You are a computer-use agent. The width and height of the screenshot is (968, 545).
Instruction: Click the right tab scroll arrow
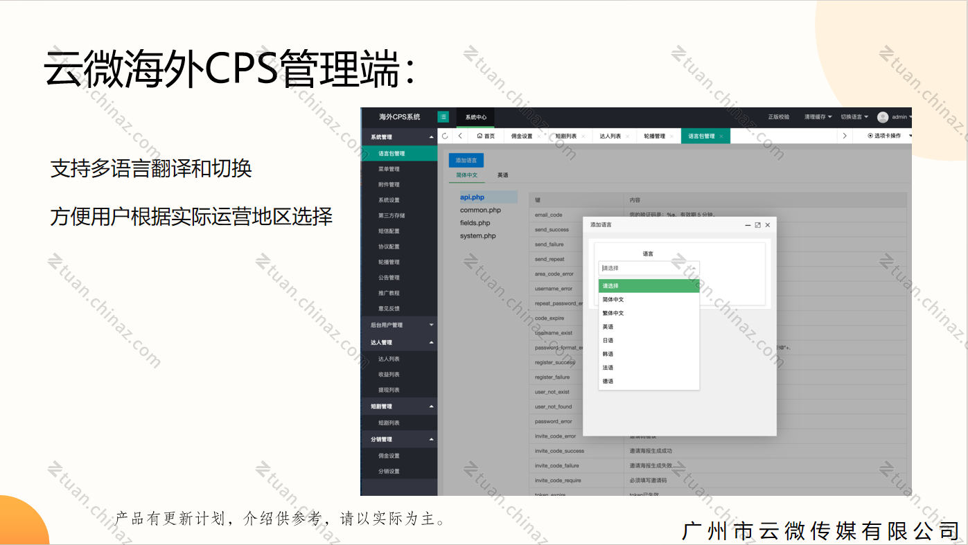844,136
